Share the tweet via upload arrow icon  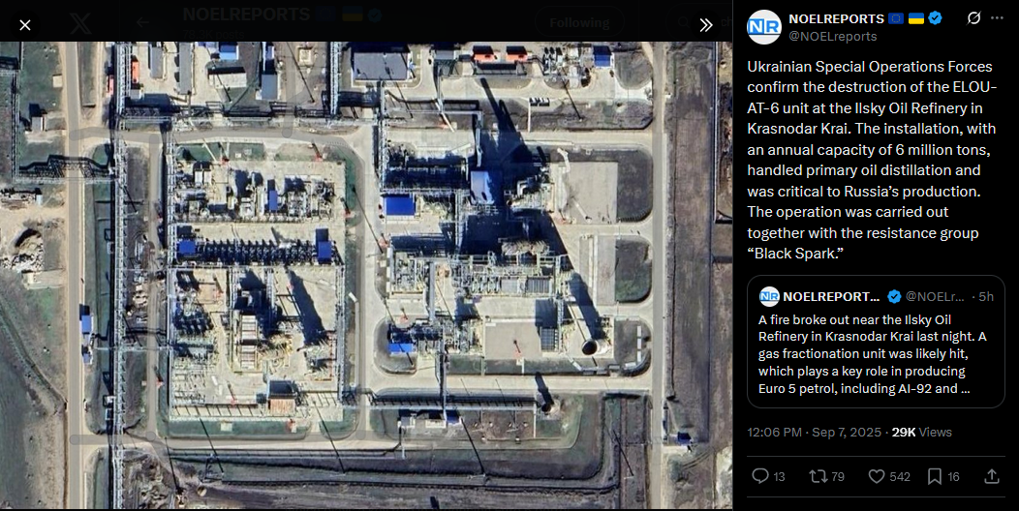(x=992, y=476)
